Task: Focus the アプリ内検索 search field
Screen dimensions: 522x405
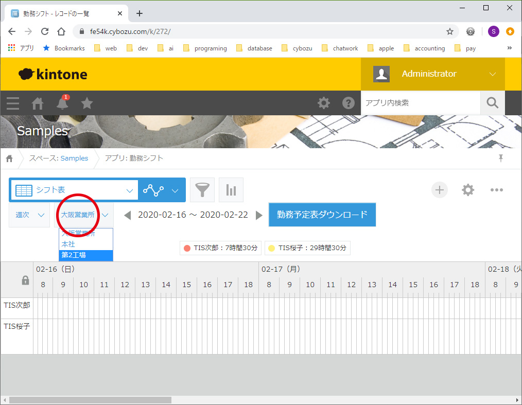Action: point(421,103)
